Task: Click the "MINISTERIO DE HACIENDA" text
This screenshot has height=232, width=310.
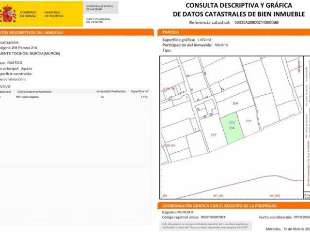Action: [x=54, y=14]
